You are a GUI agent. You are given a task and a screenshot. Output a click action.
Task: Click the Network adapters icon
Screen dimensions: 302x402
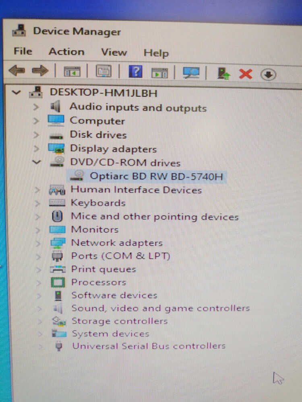point(58,243)
